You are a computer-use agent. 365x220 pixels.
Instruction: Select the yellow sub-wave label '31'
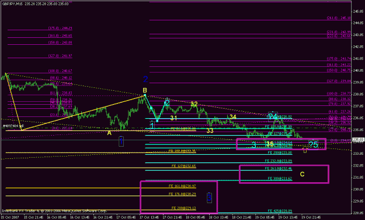point(173,118)
